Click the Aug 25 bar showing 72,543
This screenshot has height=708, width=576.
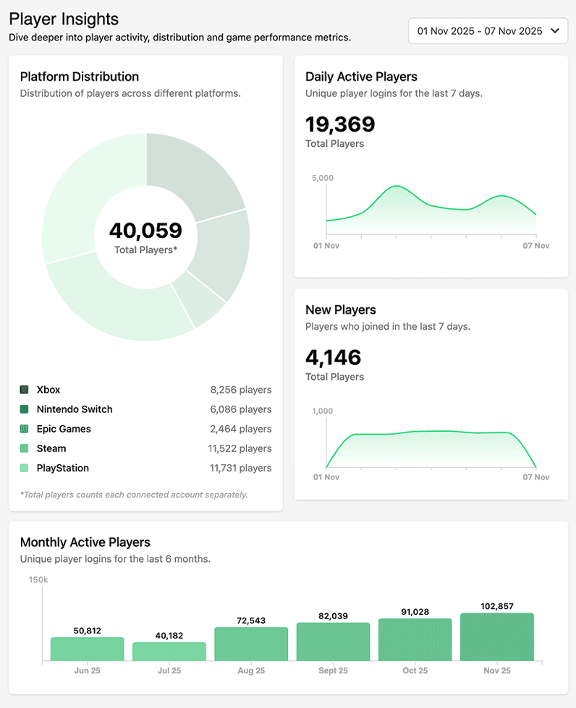tap(251, 644)
